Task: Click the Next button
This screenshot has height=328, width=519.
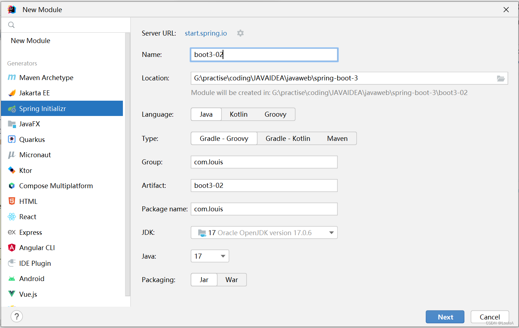Action: [445, 317]
